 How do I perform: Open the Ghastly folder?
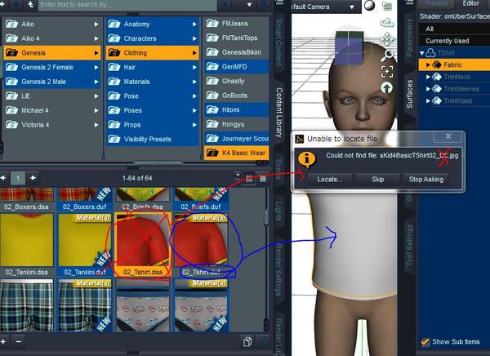point(236,81)
